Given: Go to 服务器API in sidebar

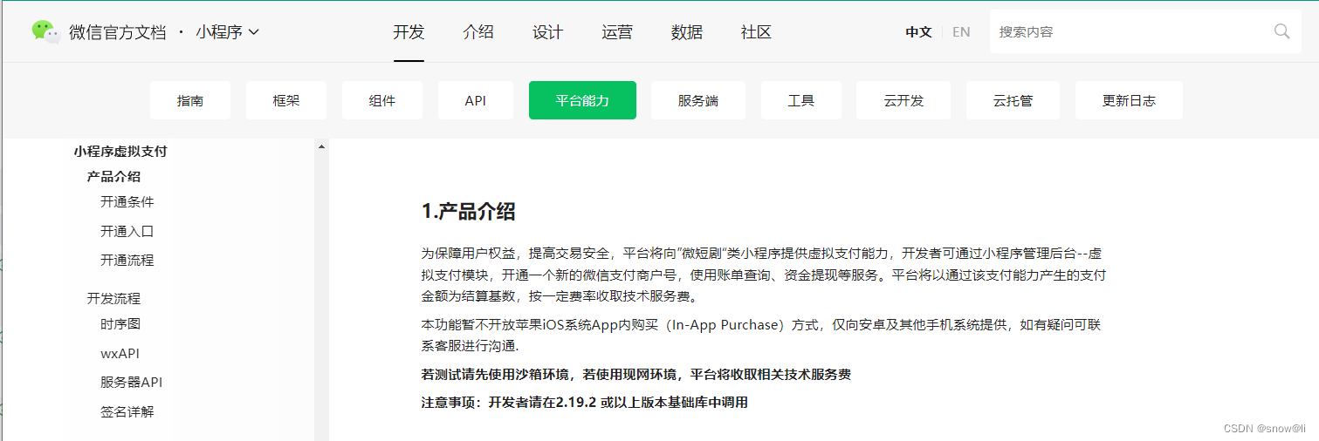Looking at the screenshot, I should pos(132,382).
